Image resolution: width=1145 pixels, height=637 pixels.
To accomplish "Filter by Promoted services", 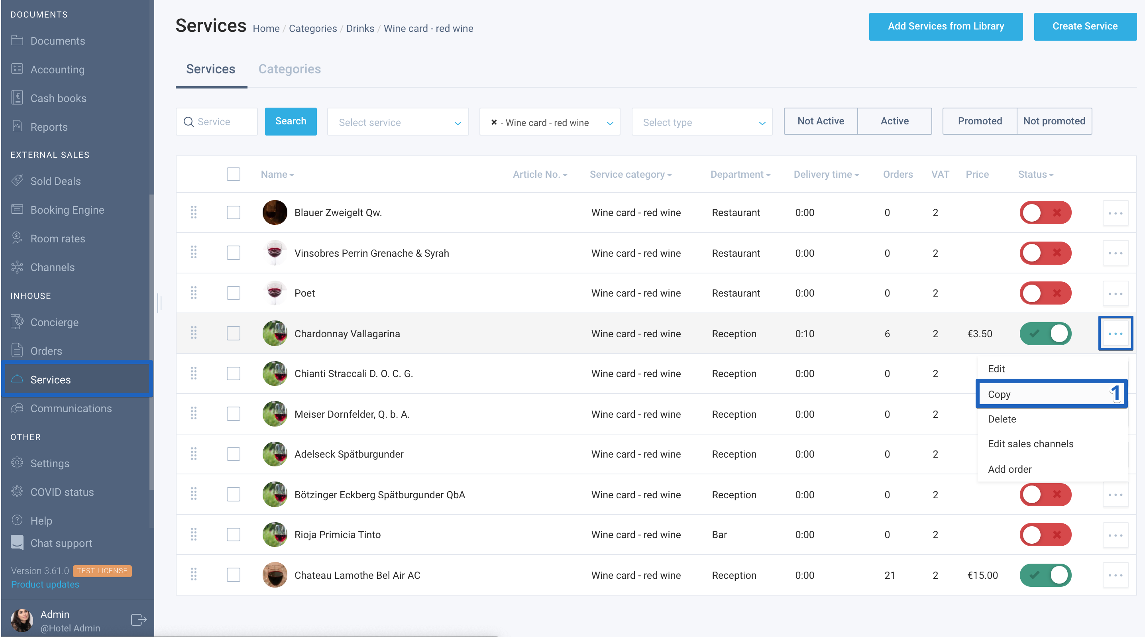I will pyautogui.click(x=980, y=121).
